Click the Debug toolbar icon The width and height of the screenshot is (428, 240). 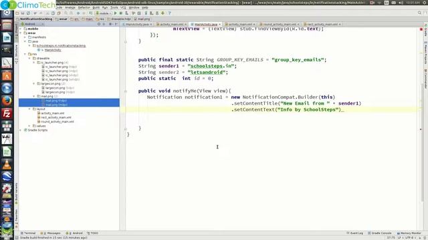click(x=121, y=13)
